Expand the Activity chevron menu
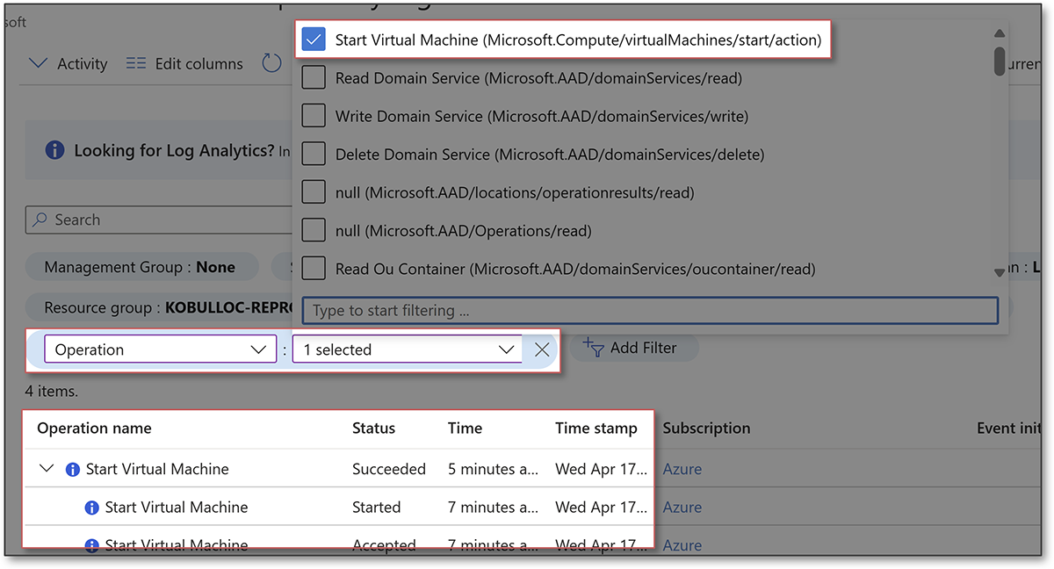This screenshot has width=1054, height=569. 38,63
